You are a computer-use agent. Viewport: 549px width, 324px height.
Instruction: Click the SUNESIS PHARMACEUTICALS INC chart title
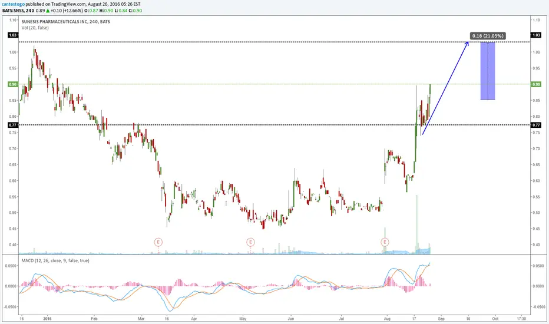pyautogui.click(x=66, y=22)
